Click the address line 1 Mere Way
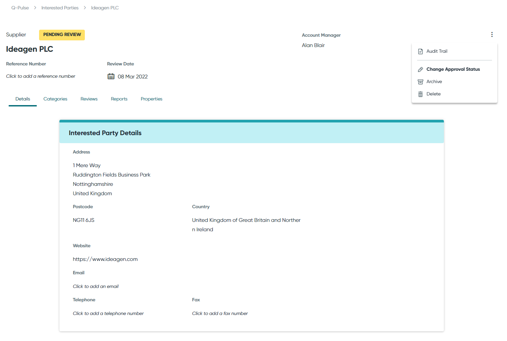This screenshot has height=341, width=507. (87, 165)
